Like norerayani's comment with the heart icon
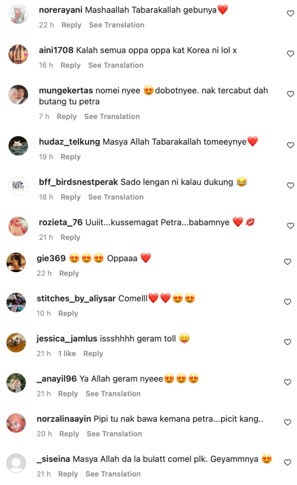297x485 pixels. 290,13
